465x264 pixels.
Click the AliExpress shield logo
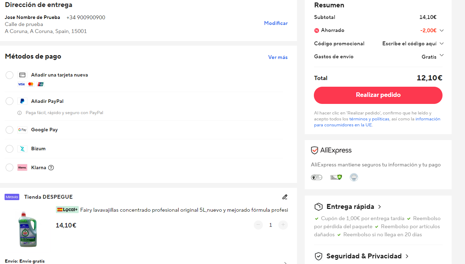click(x=315, y=151)
